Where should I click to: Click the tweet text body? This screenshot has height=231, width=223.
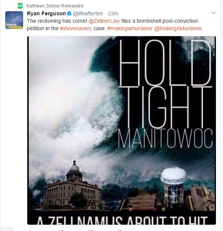pyautogui.click(x=114, y=25)
